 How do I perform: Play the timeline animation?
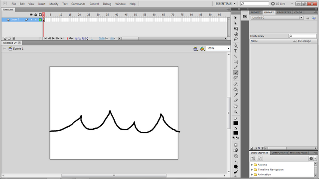[x=53, y=38]
